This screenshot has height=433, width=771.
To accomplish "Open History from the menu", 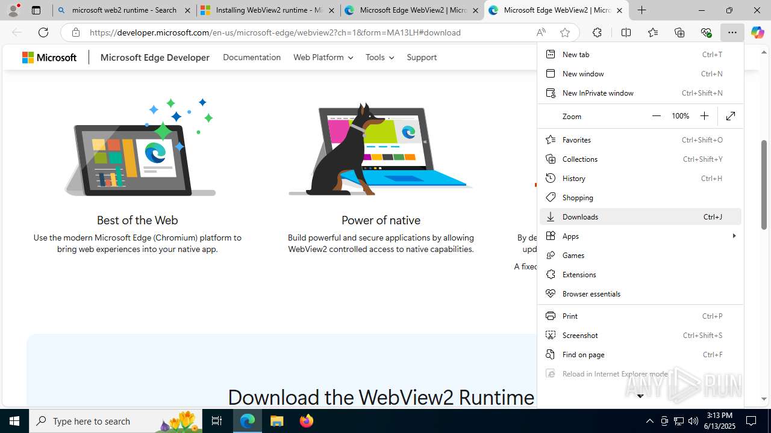I will tap(640, 178).
